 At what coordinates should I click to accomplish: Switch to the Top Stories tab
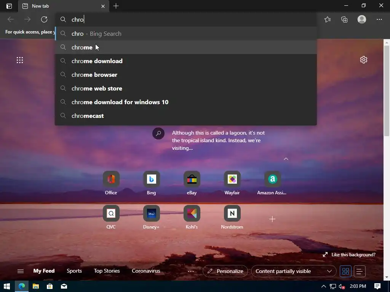click(x=107, y=271)
